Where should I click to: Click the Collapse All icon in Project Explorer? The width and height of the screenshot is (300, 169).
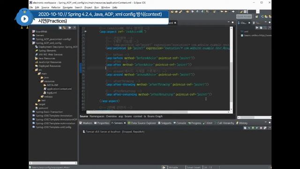pos(60,28)
